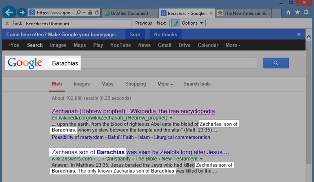This screenshot has width=314, height=182.
Task: Jump to Previous find match
Action: click(x=144, y=23)
